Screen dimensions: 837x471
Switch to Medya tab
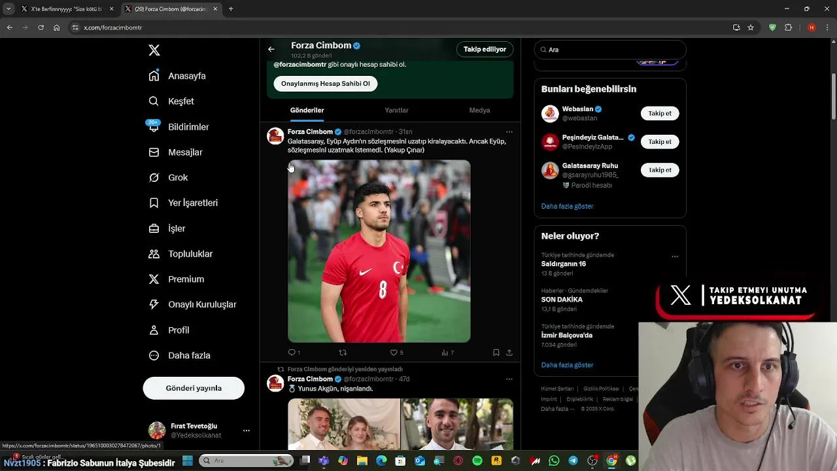[x=479, y=111]
